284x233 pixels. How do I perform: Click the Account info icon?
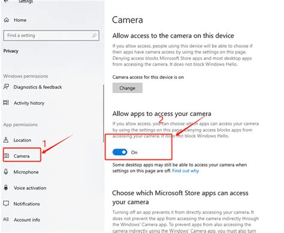pyautogui.click(x=6, y=219)
